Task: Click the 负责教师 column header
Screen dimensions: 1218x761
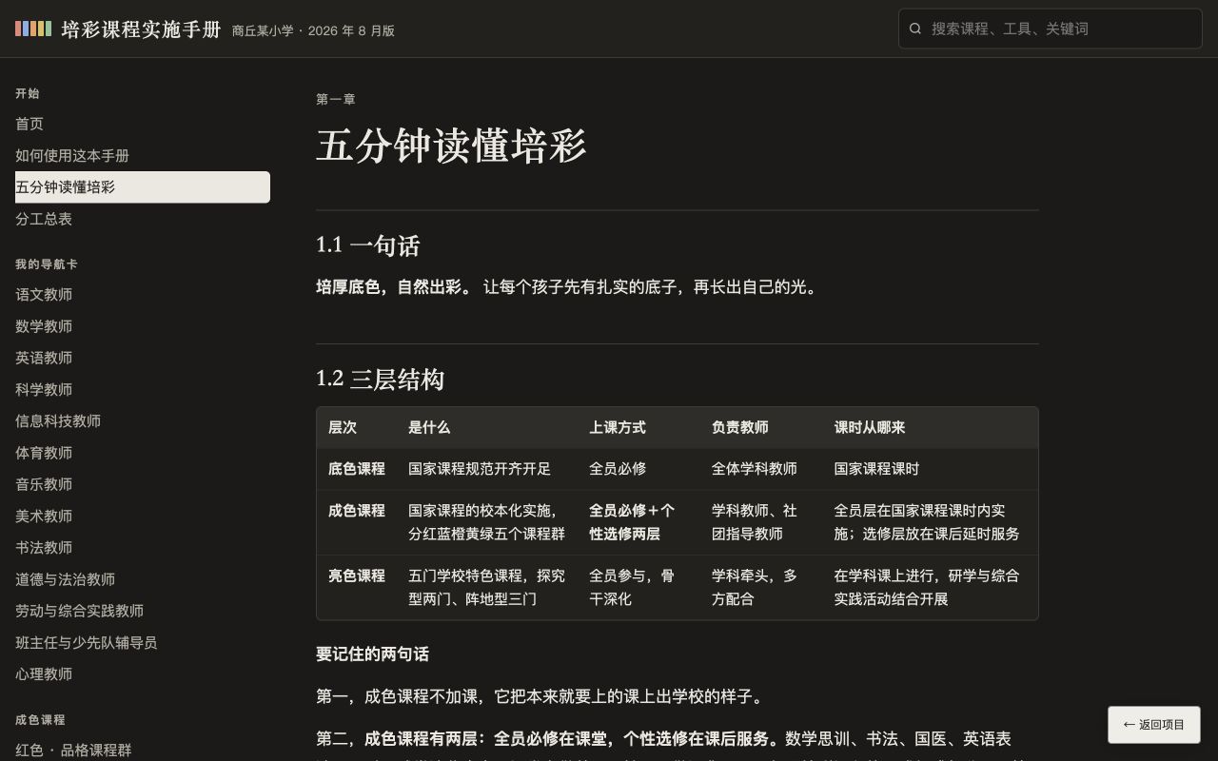Action: click(740, 427)
